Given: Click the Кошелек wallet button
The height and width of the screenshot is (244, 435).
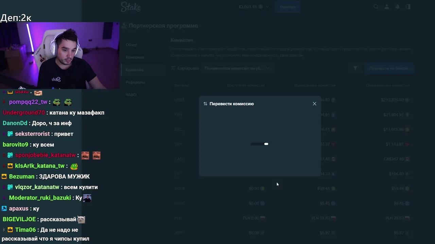Looking at the screenshot, I should 288,7.
